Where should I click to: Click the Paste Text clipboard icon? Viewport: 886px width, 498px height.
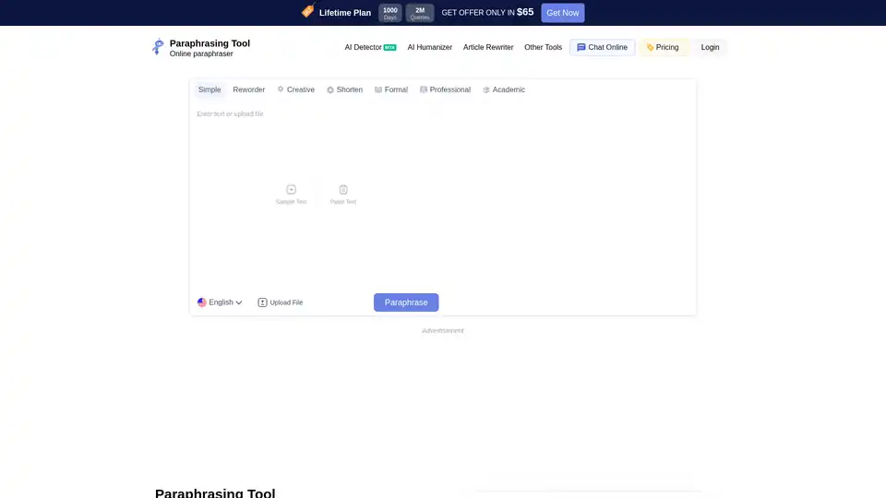pos(343,189)
